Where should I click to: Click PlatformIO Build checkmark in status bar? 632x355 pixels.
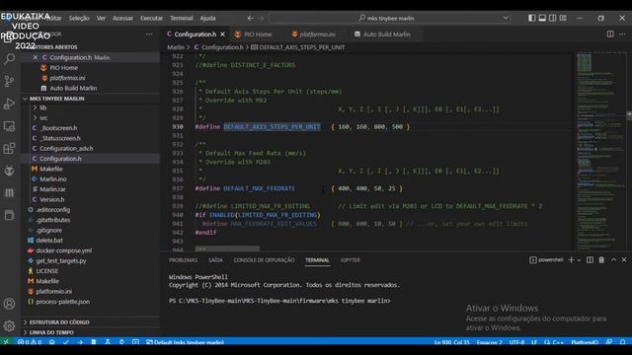pos(66,342)
